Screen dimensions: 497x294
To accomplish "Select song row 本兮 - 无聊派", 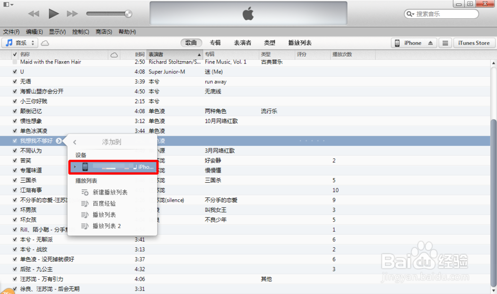I will pyautogui.click(x=245, y=239).
